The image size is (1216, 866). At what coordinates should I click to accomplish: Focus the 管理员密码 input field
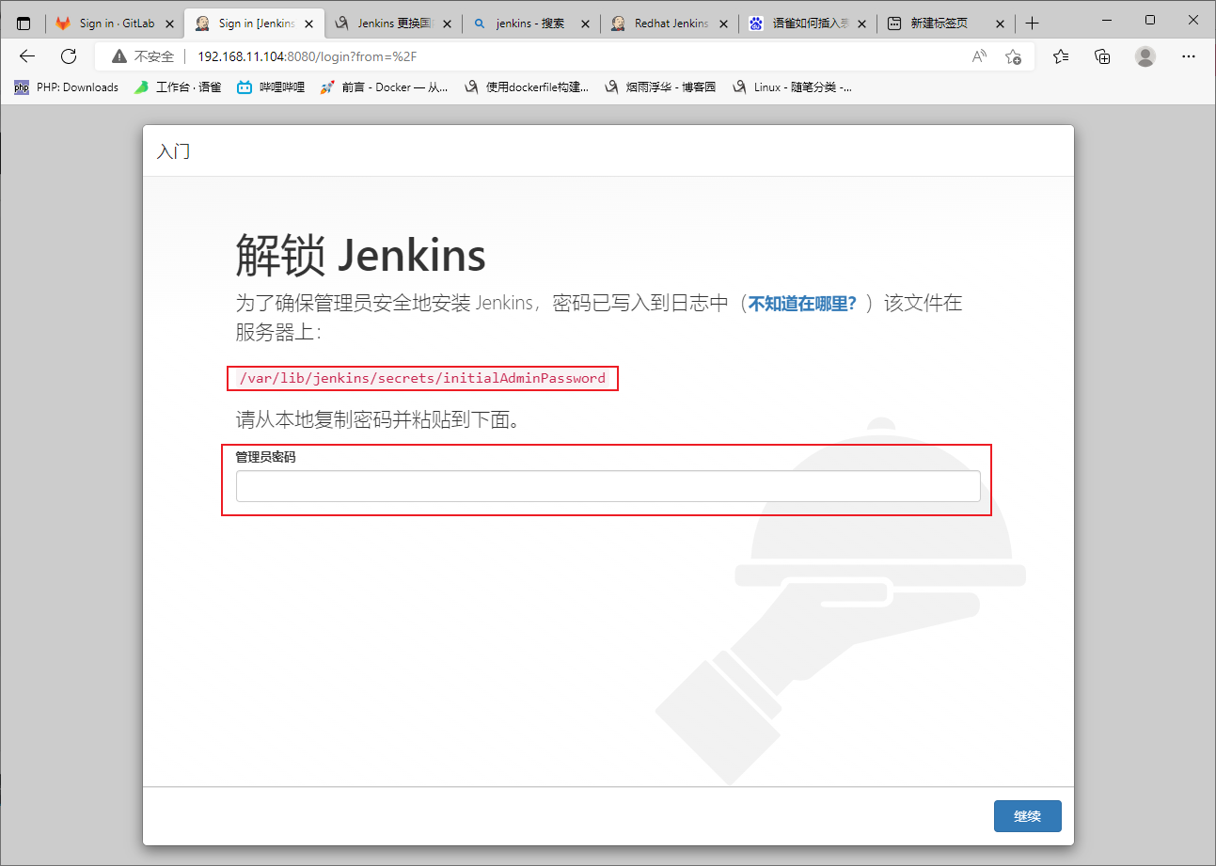click(x=608, y=486)
